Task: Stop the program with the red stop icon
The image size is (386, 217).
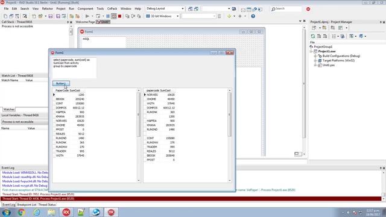Action: (119, 16)
